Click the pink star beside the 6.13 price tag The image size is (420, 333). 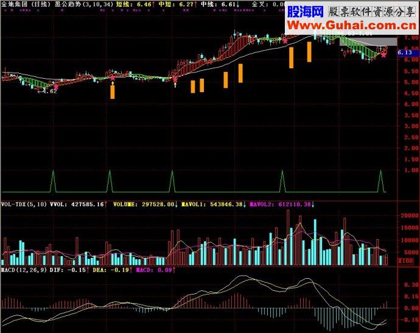point(383,55)
